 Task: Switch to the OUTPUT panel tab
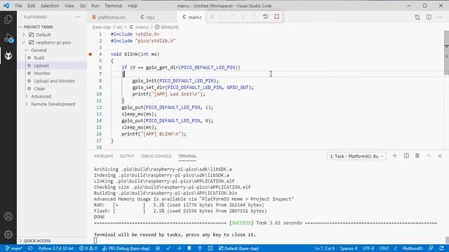coord(127,156)
